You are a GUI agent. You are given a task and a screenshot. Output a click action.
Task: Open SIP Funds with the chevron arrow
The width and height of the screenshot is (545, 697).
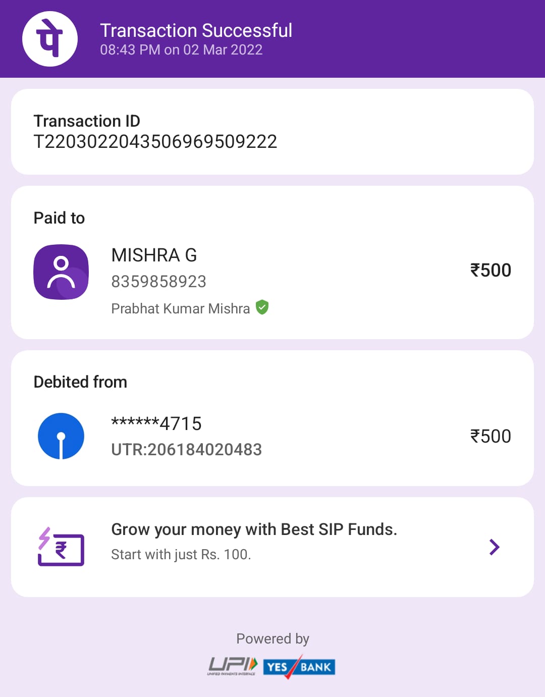(x=494, y=547)
